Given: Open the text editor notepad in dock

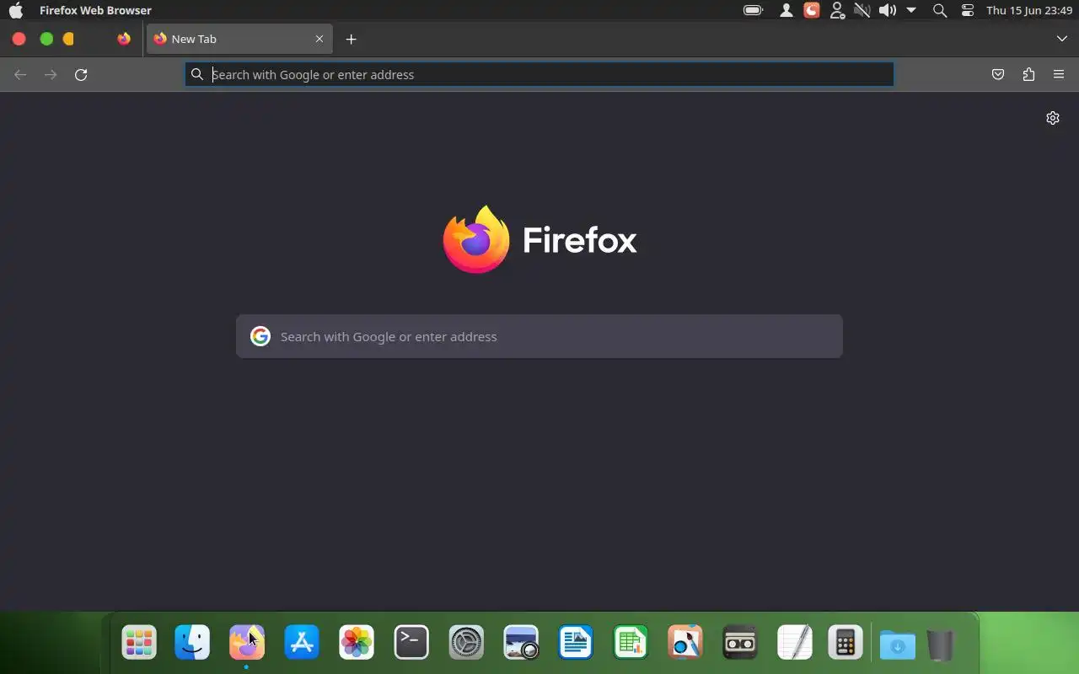Looking at the screenshot, I should (x=795, y=643).
